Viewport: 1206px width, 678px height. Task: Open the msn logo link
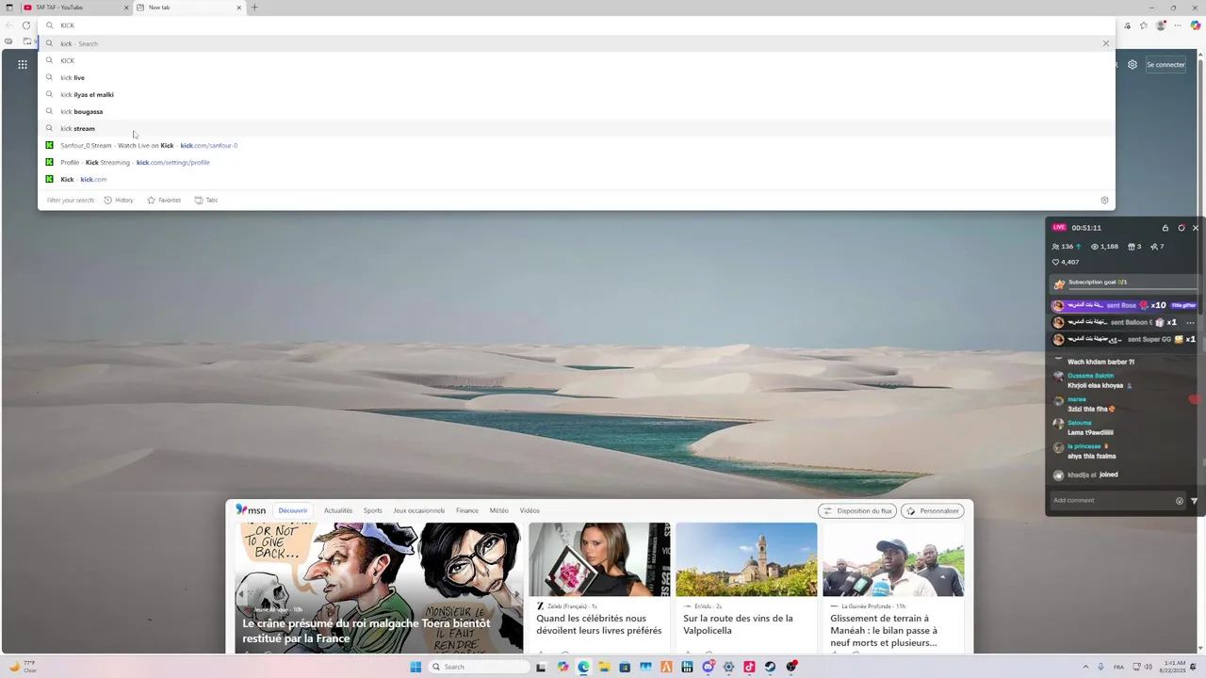pos(251,510)
